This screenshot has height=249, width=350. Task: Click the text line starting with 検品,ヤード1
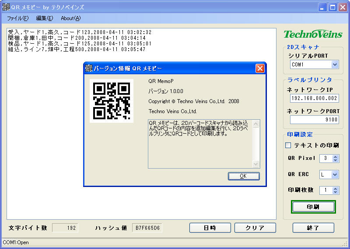pyautogui.click(x=80, y=44)
